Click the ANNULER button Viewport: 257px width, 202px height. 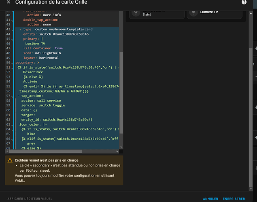point(210,199)
